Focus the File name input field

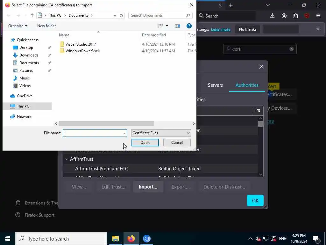click(93, 133)
